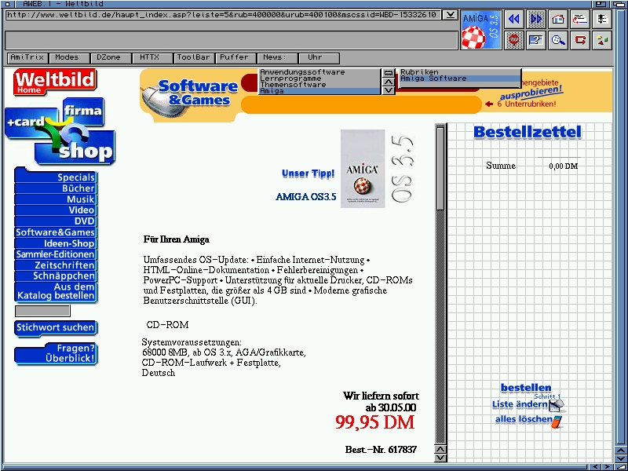Click the News: toolbar button
This screenshot has height=471, width=628.
278,57
